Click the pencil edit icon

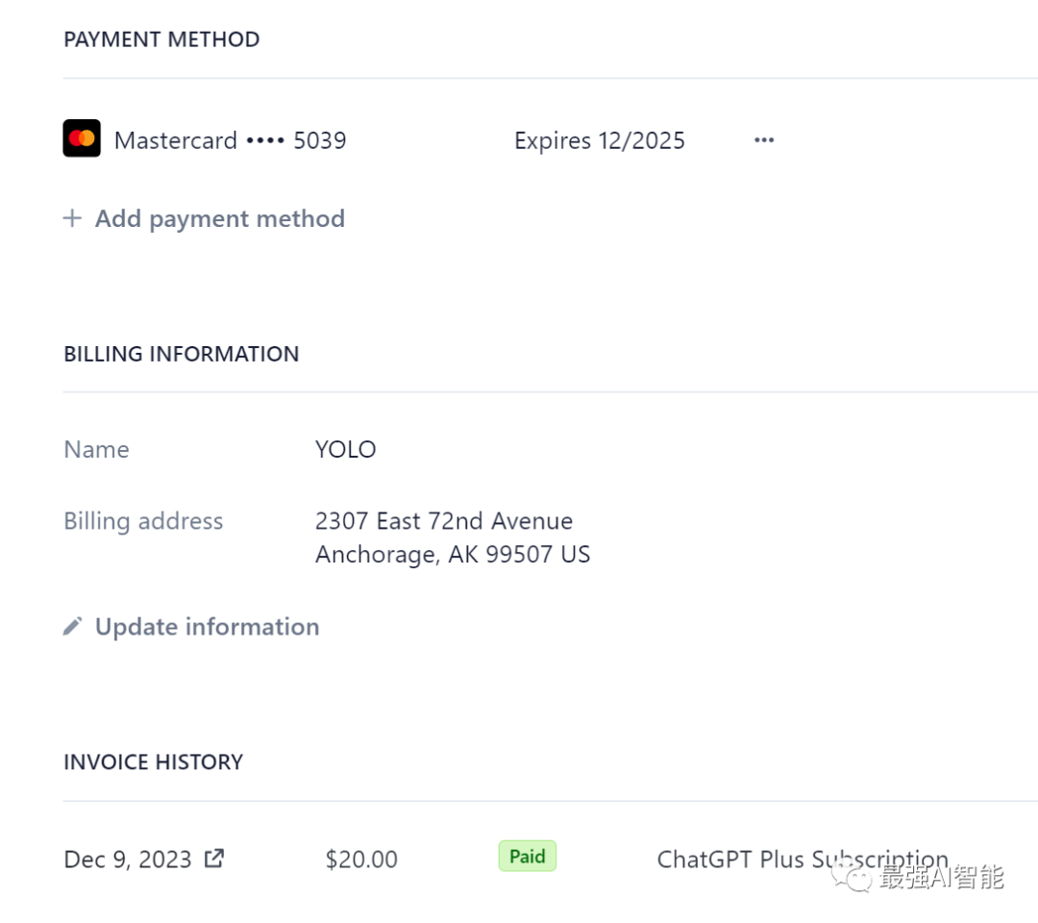[73, 627]
